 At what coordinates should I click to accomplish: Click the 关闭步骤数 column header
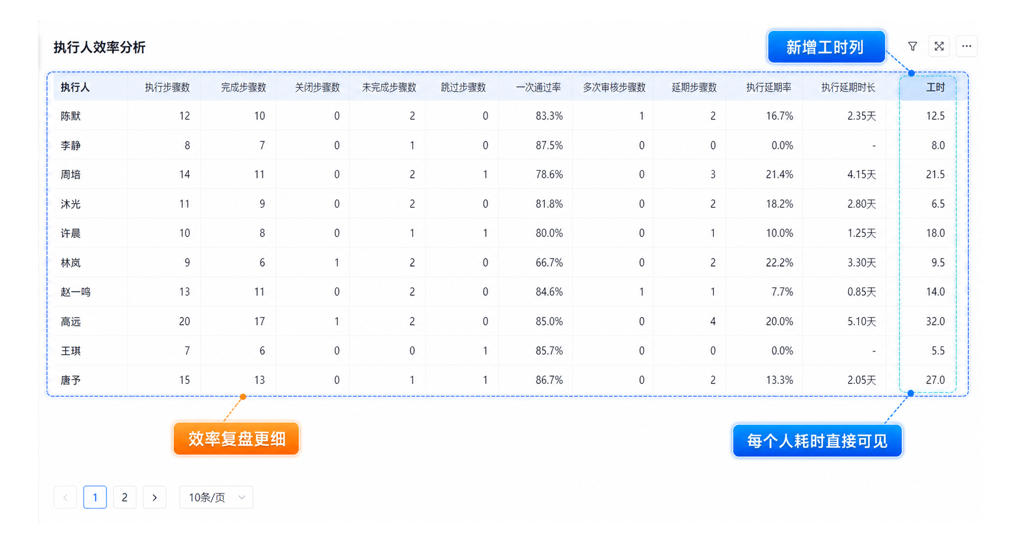[317, 87]
